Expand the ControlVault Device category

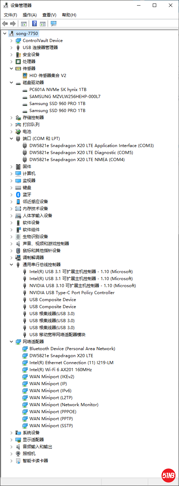11,41
